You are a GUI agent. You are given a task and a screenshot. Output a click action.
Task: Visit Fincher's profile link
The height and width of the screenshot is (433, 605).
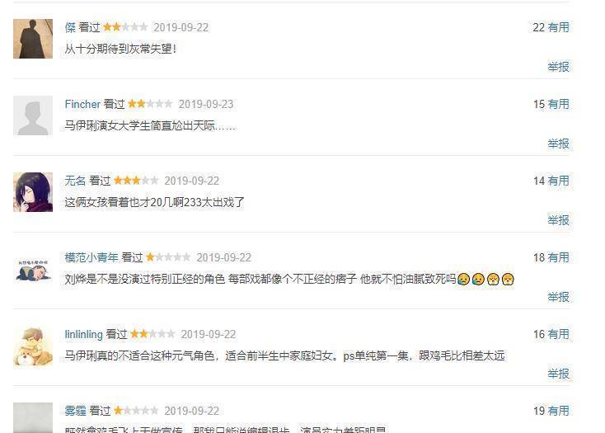[82, 104]
